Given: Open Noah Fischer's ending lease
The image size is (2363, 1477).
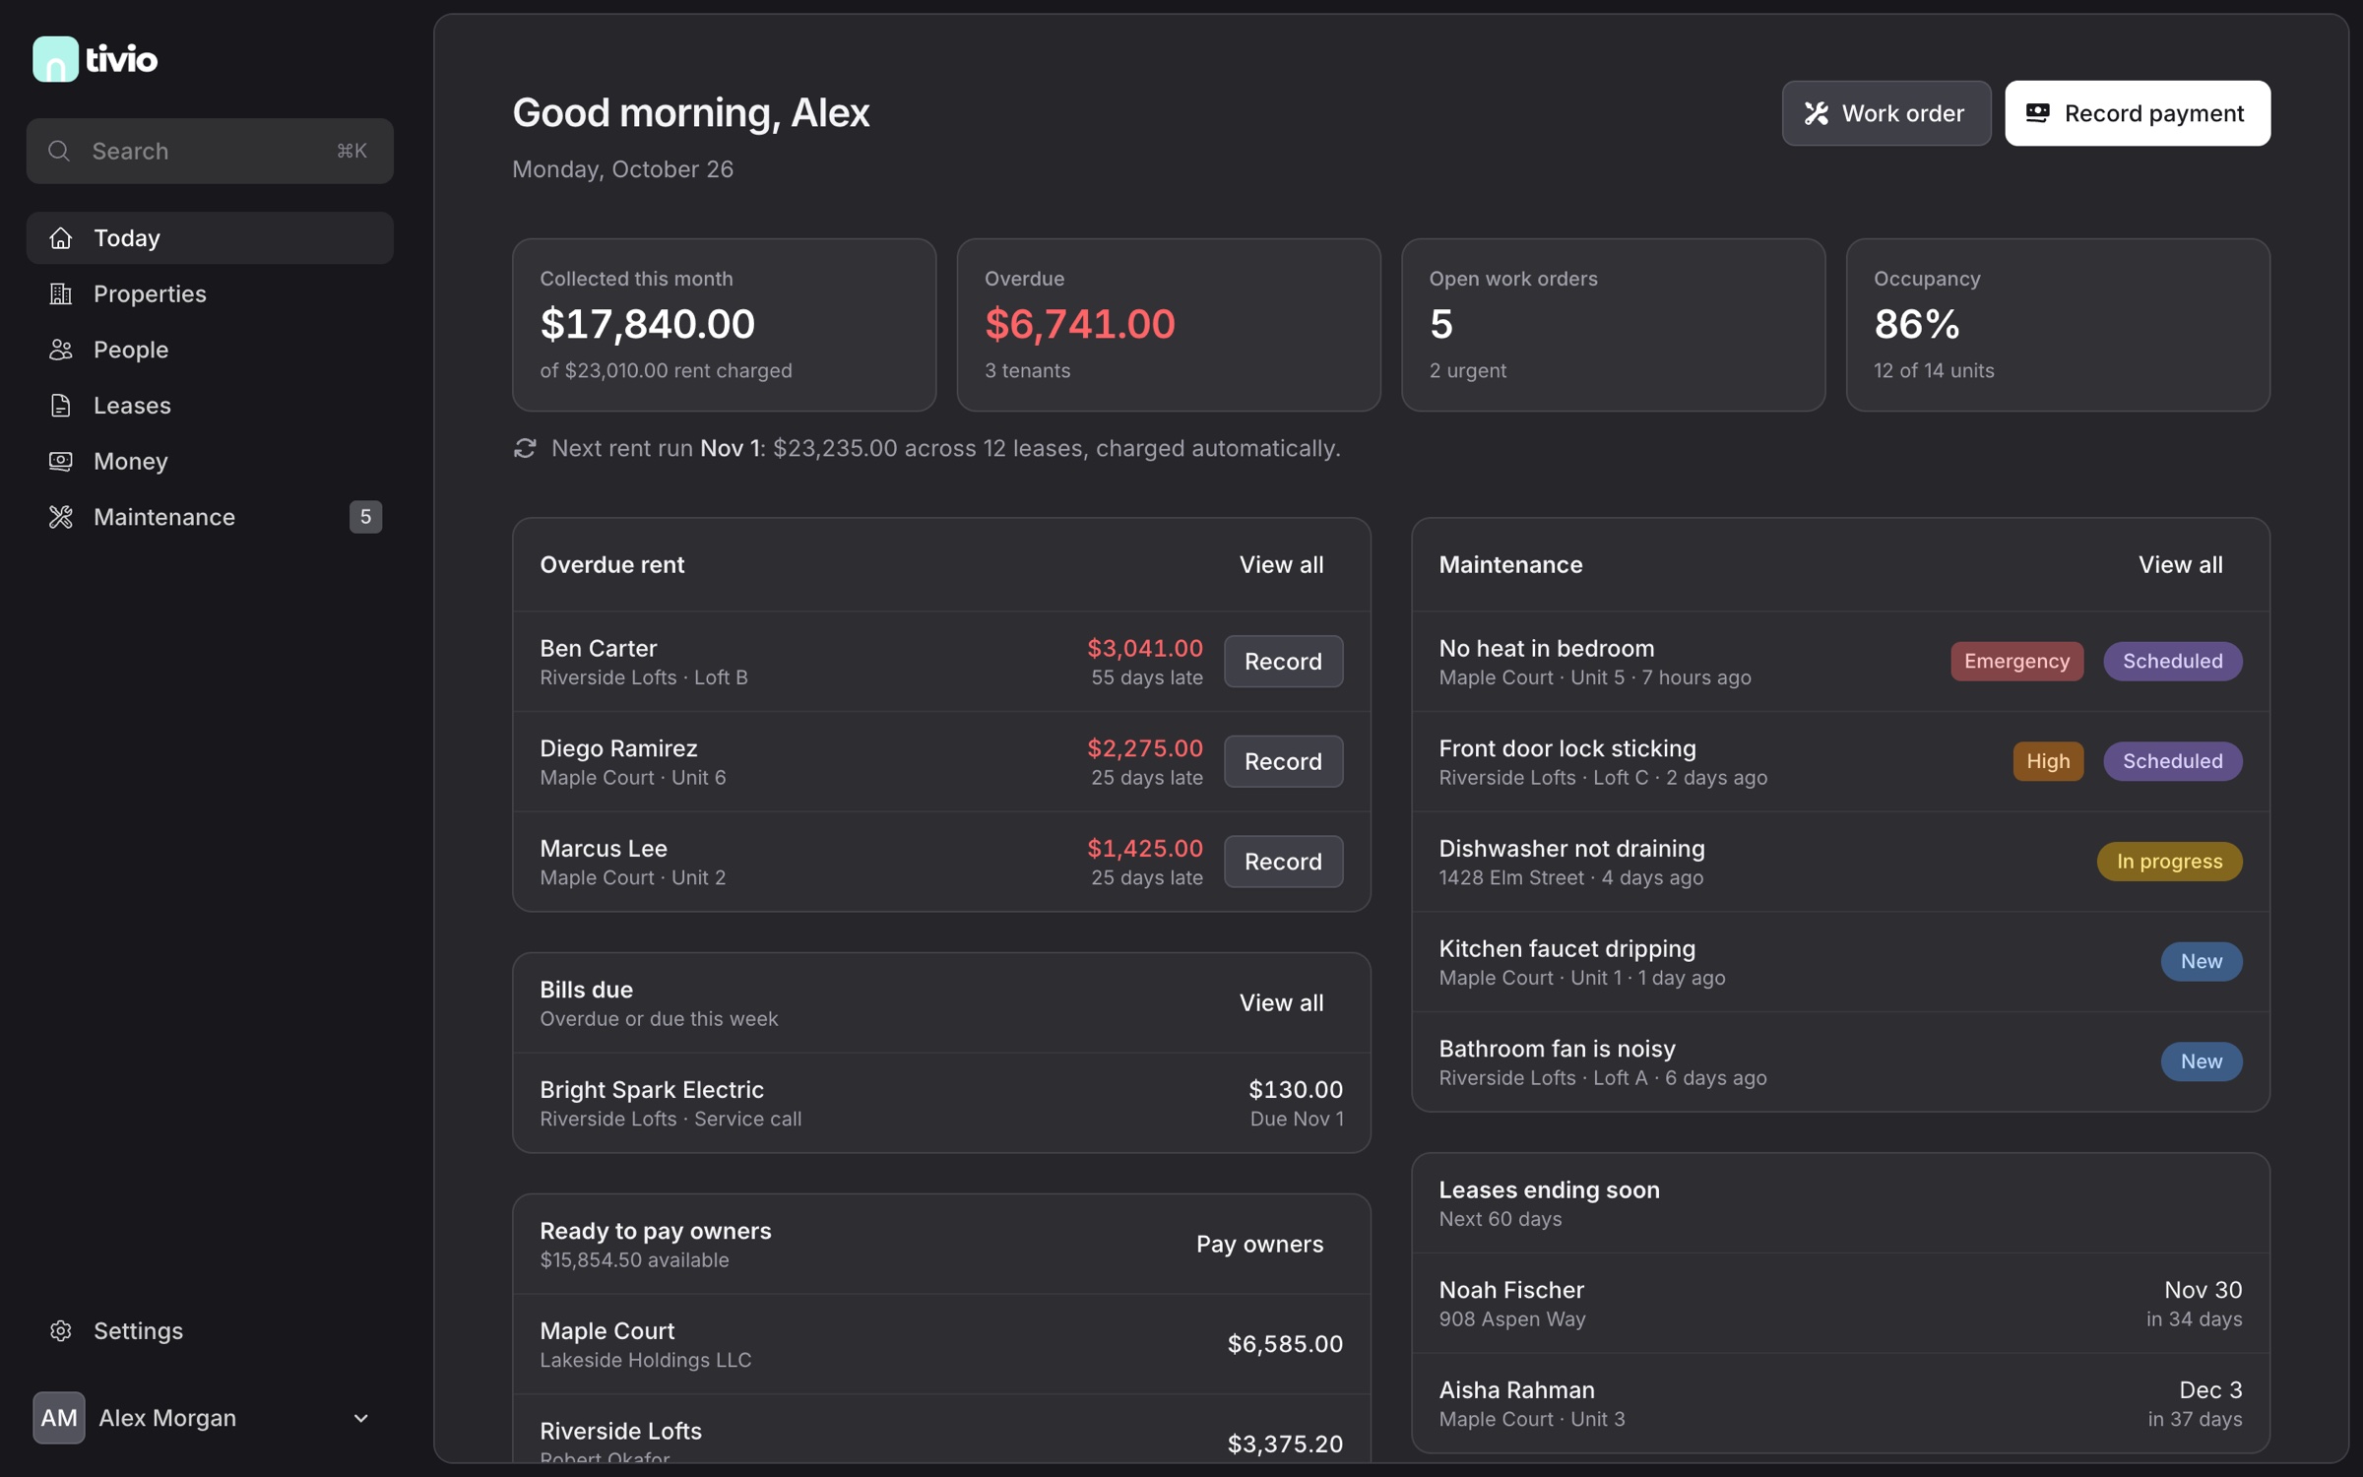Looking at the screenshot, I should pyautogui.click(x=1840, y=1303).
